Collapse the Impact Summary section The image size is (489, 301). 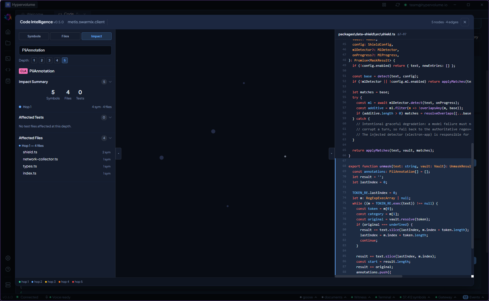click(110, 82)
